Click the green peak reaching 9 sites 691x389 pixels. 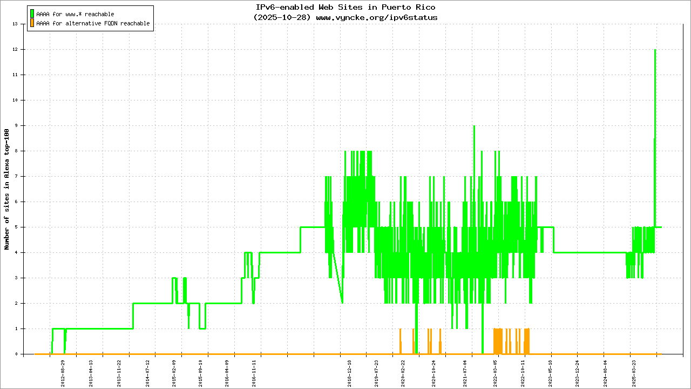coord(474,126)
